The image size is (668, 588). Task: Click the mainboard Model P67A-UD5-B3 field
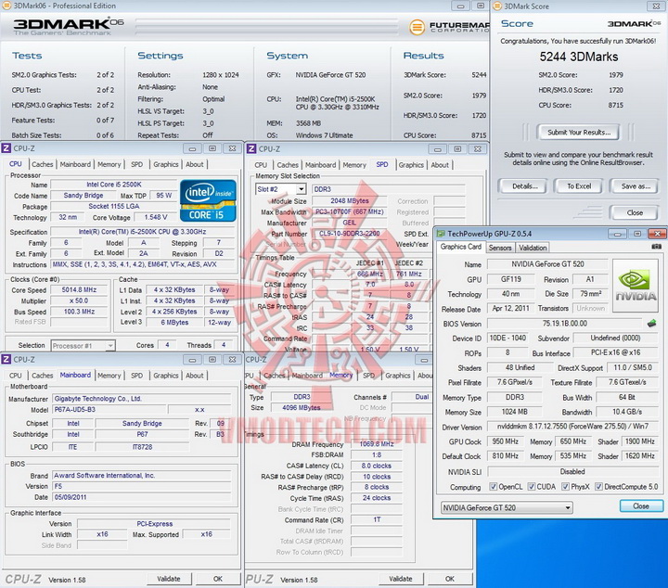point(109,410)
